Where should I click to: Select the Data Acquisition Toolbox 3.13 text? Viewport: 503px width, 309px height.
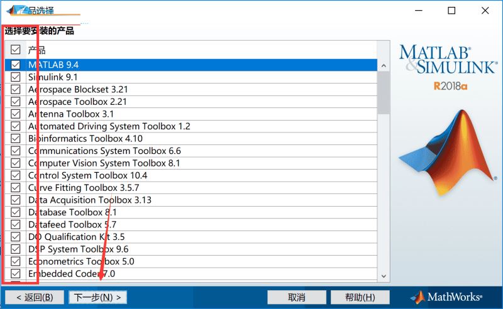tap(90, 200)
